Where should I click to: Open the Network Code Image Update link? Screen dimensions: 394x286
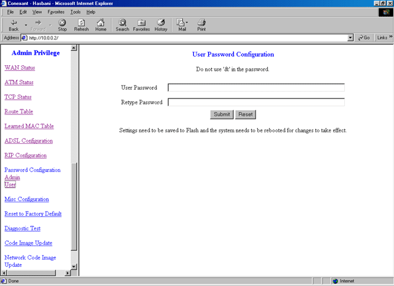tap(30, 261)
